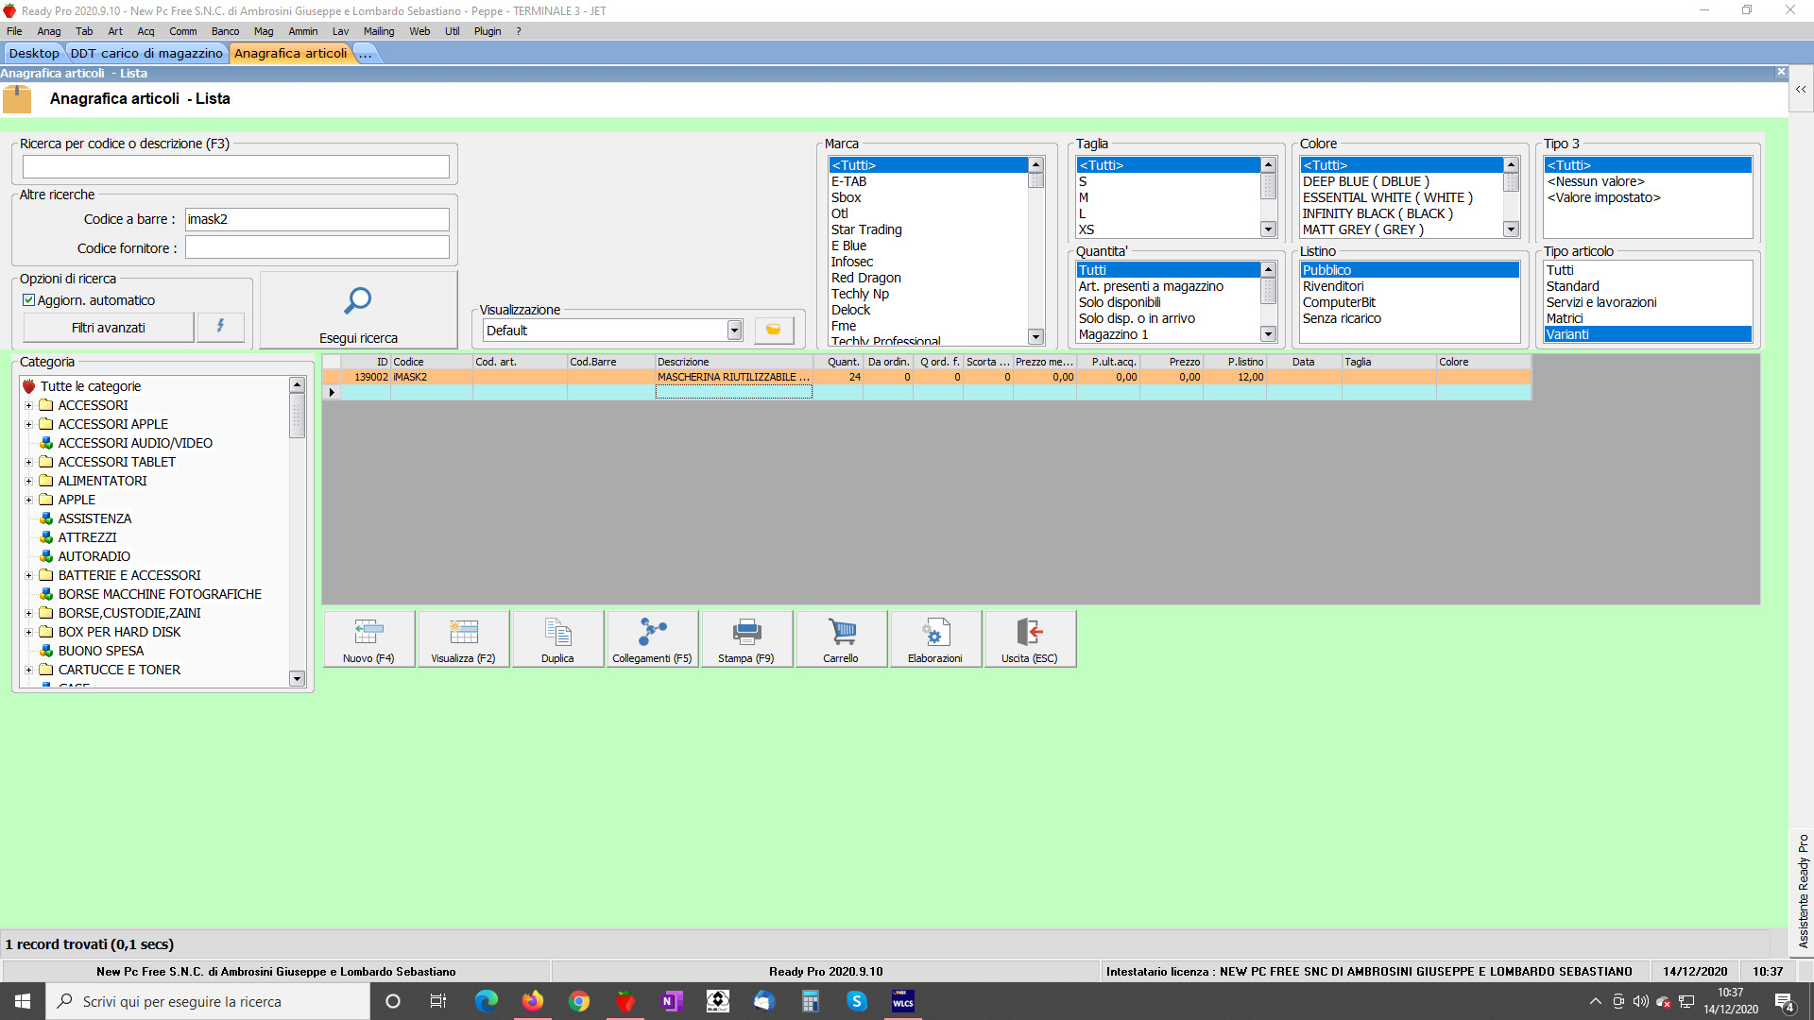Click the Codice fornitore field
Image resolution: width=1814 pixels, height=1020 pixels.
tap(317, 247)
